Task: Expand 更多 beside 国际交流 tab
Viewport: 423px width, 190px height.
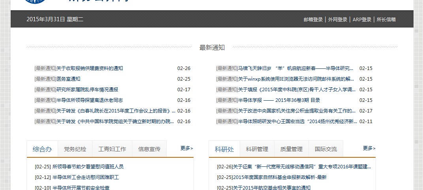Action: (369, 148)
